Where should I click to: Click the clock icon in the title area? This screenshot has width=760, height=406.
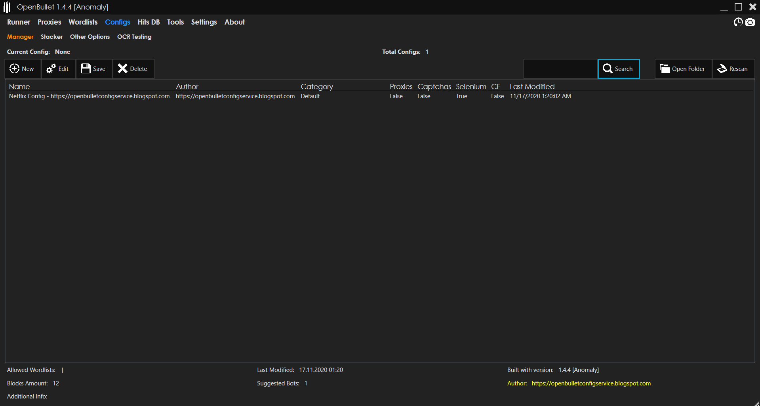[738, 22]
